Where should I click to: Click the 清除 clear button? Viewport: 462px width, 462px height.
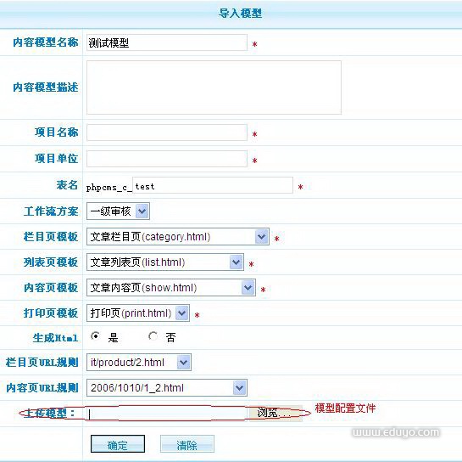coord(187,443)
